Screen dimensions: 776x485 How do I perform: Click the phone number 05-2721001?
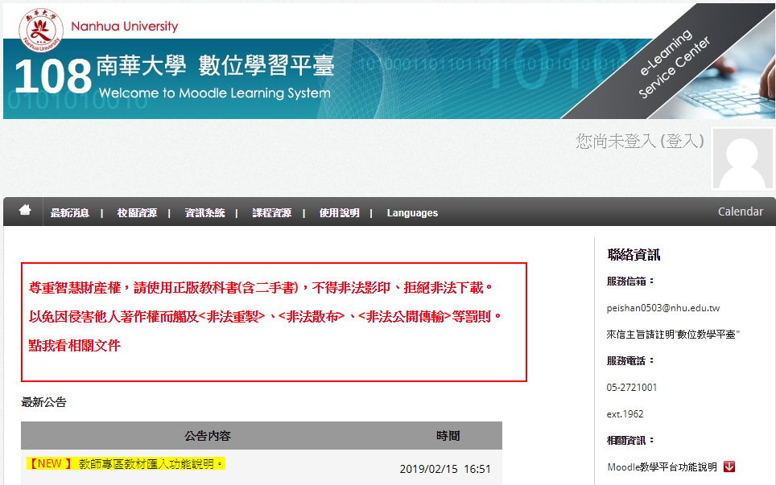tap(631, 388)
